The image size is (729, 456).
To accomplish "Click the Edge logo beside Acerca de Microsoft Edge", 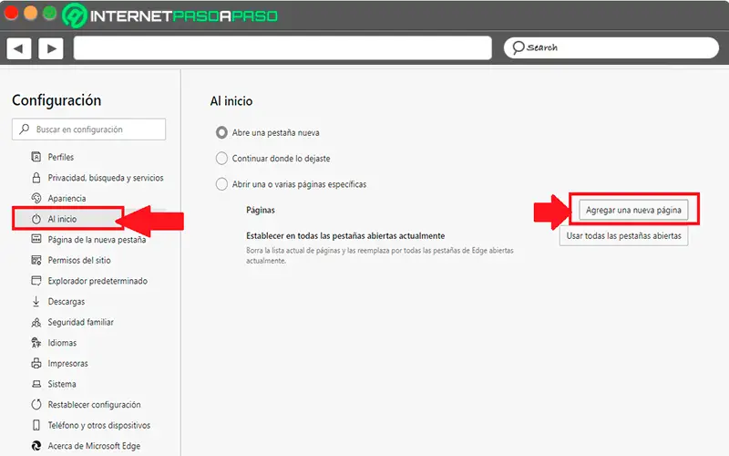I will point(36,446).
